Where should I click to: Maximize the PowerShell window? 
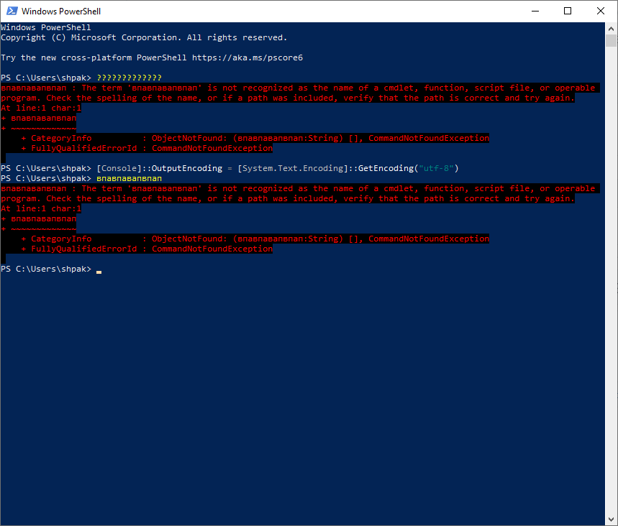[x=568, y=11]
